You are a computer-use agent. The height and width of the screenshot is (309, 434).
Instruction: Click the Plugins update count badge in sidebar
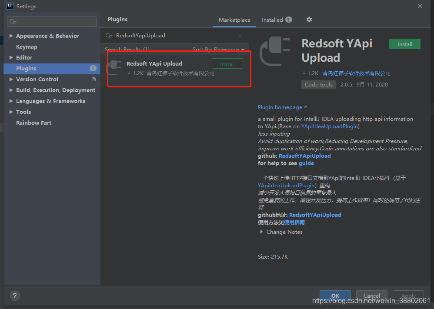93,68
